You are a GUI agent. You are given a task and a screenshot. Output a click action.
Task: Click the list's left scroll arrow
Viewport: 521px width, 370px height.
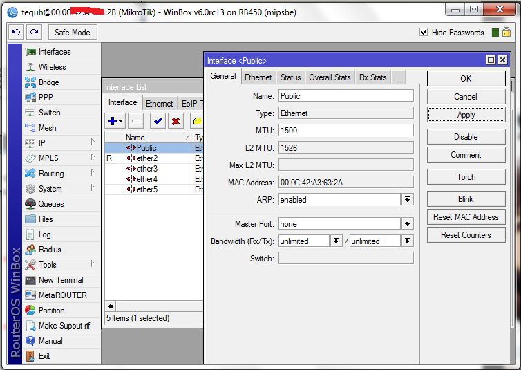[x=111, y=306]
